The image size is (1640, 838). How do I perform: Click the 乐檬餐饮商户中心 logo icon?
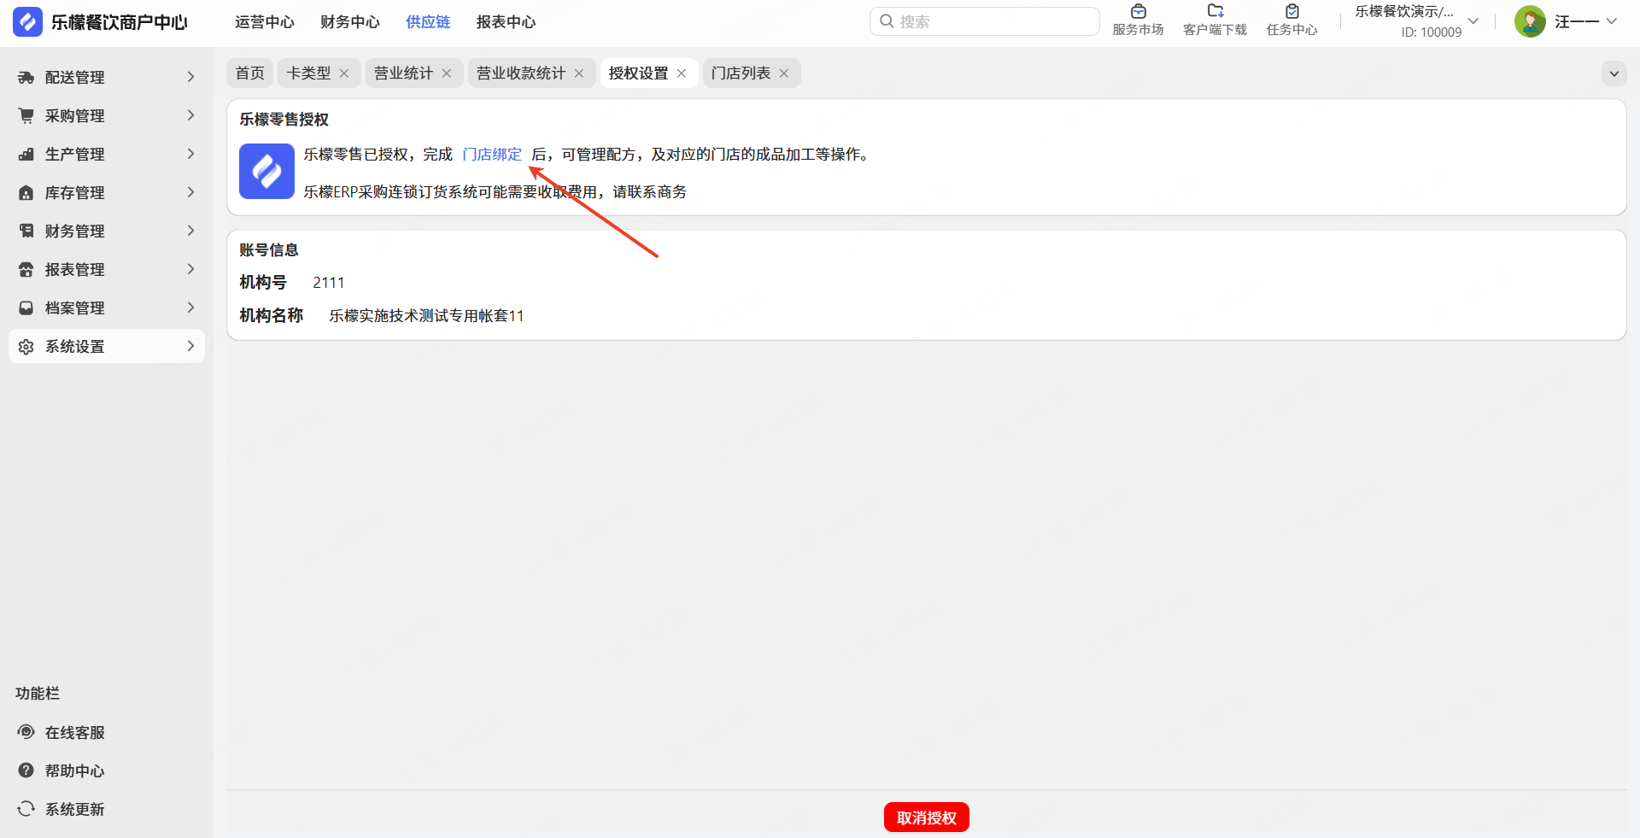27,22
